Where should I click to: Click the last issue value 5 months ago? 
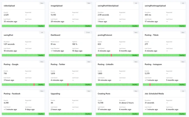point(172,80)
